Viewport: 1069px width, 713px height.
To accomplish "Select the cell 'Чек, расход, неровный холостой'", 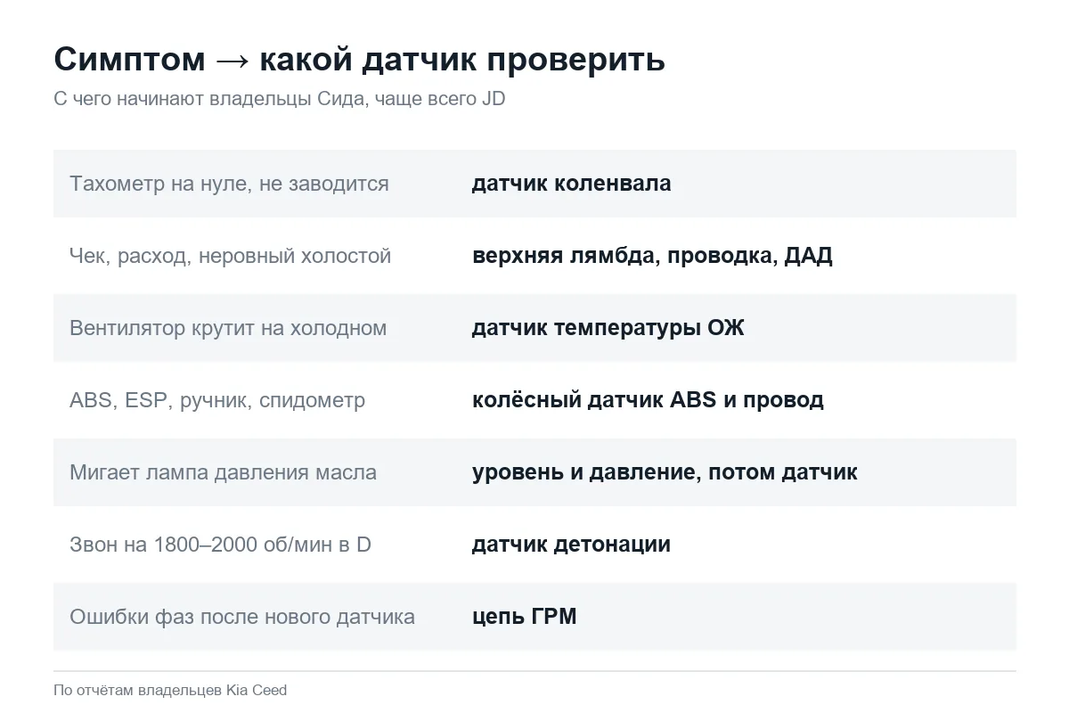I will click(230, 256).
